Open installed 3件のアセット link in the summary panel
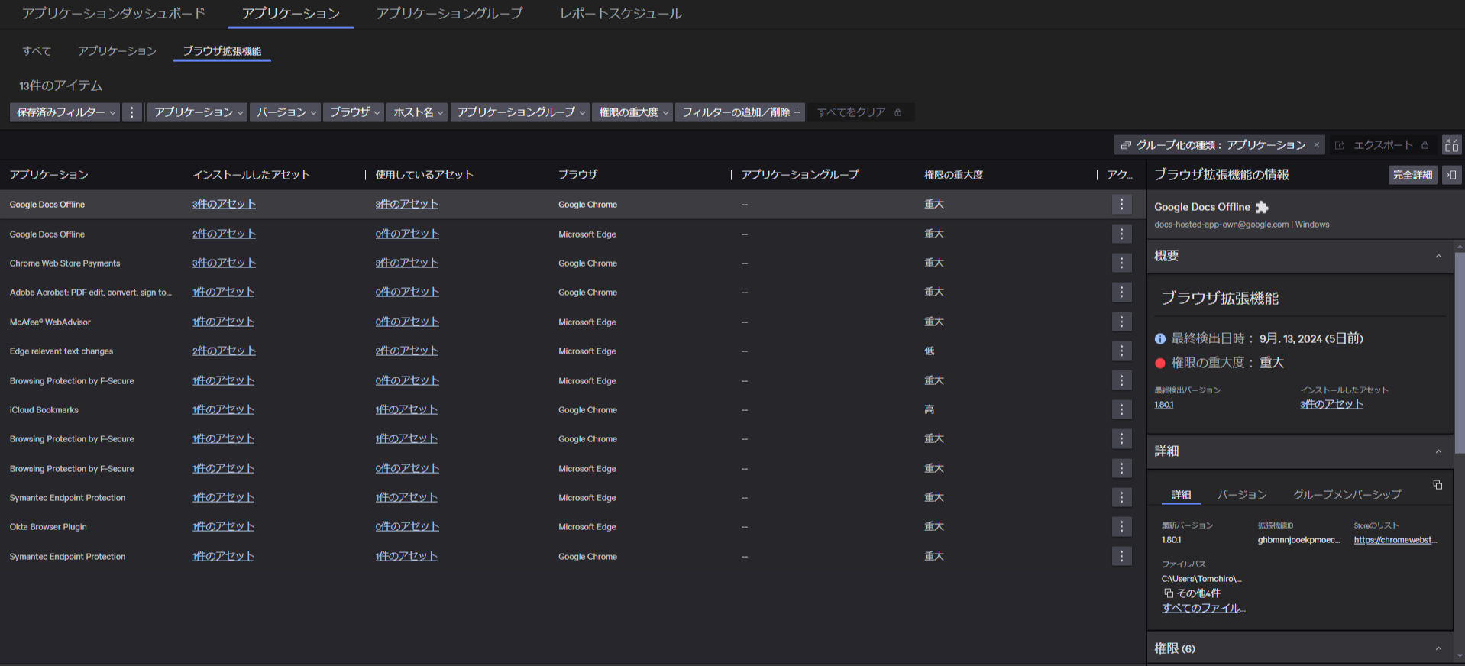 [1331, 404]
